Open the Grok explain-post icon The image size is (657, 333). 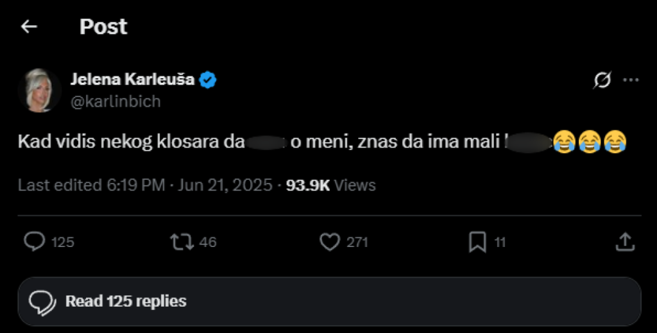[x=602, y=80]
